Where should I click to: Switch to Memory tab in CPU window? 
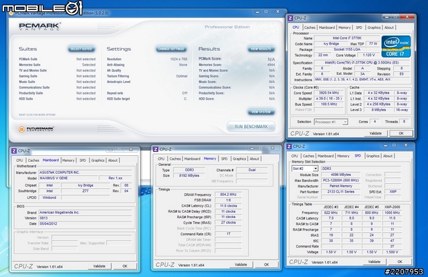pyautogui.click(x=344, y=27)
